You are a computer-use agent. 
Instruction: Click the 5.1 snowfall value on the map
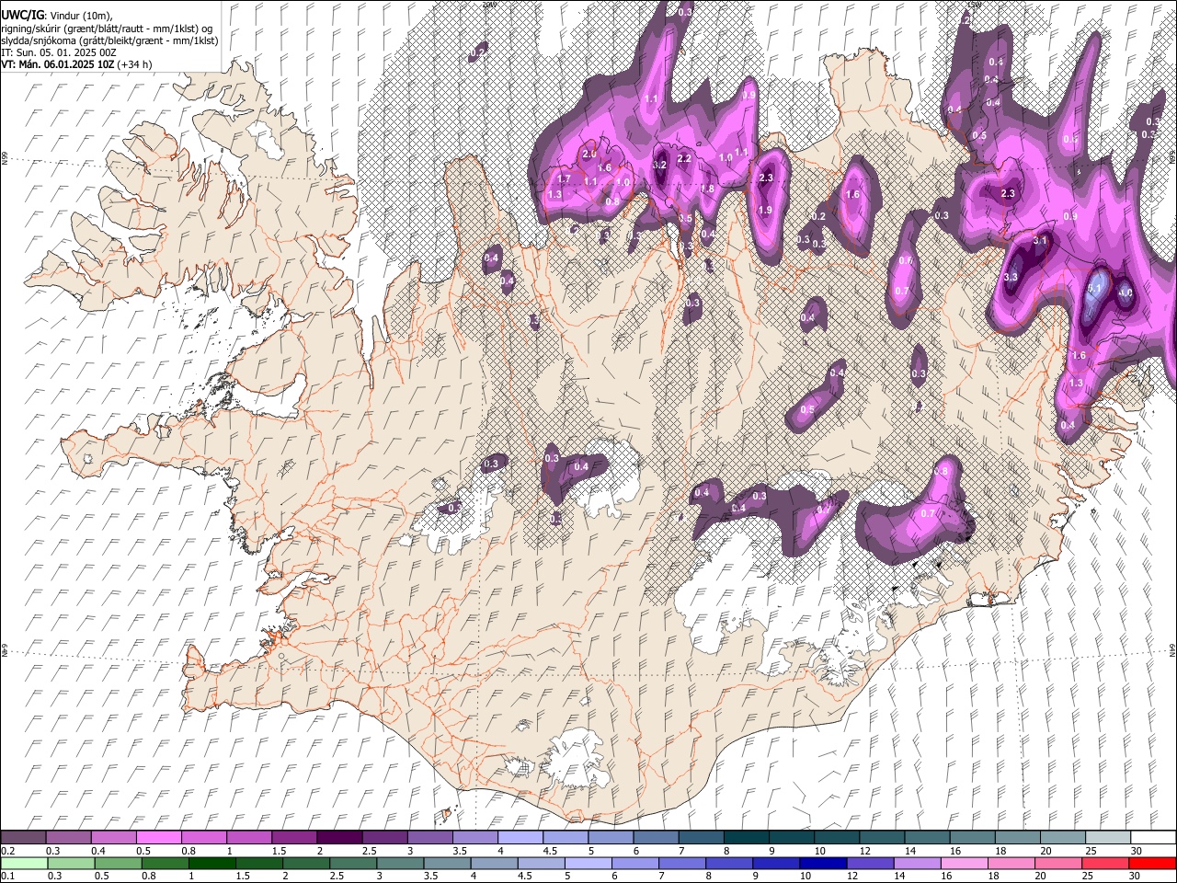1094,289
